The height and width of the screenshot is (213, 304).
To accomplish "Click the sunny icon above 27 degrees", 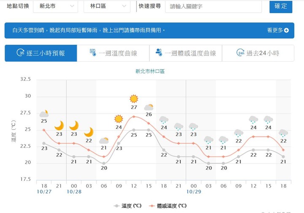I will (134, 99).
